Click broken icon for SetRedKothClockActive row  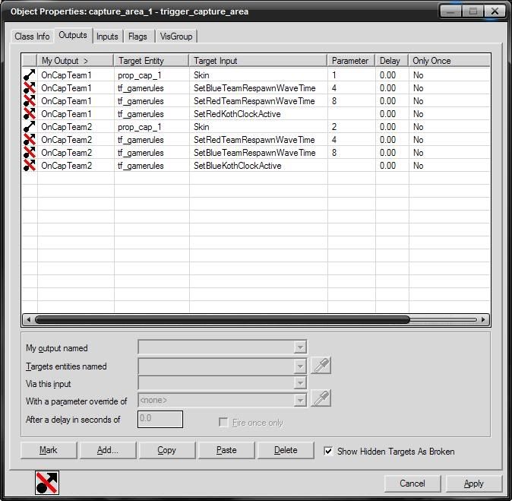30,114
